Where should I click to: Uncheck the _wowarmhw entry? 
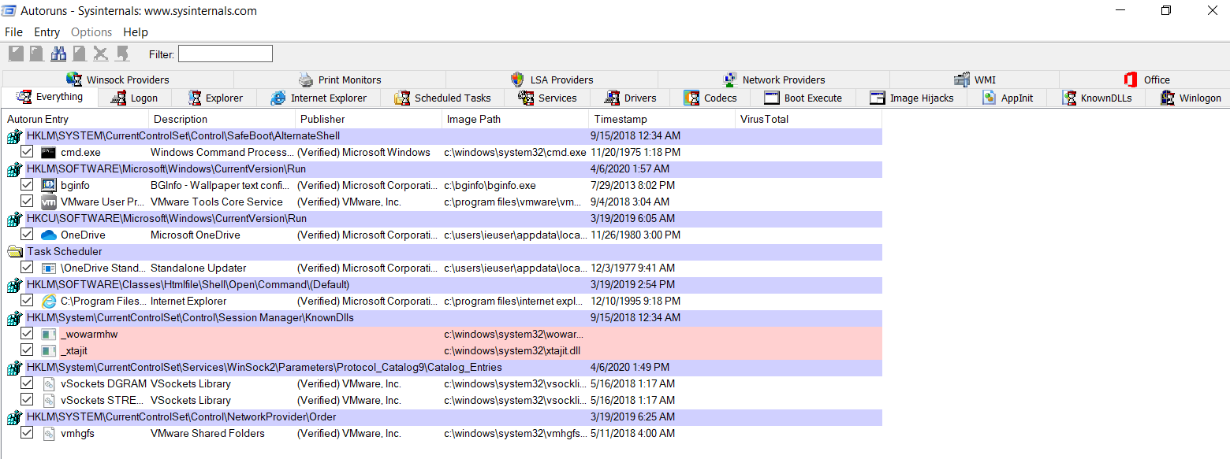coord(27,333)
